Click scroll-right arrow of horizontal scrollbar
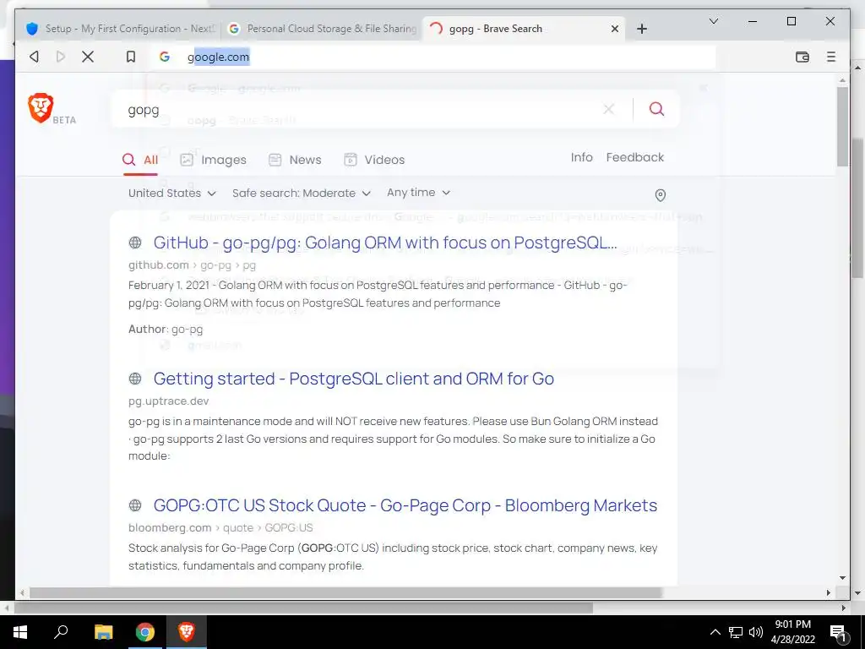Viewport: 865px width, 649px height. pyautogui.click(x=829, y=592)
